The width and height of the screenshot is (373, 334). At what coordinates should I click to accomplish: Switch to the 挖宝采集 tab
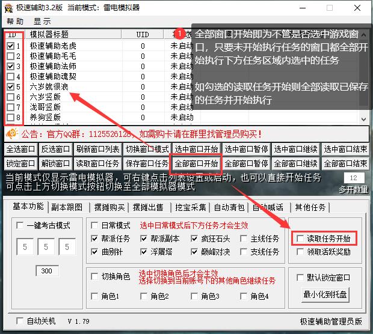coord(191,207)
